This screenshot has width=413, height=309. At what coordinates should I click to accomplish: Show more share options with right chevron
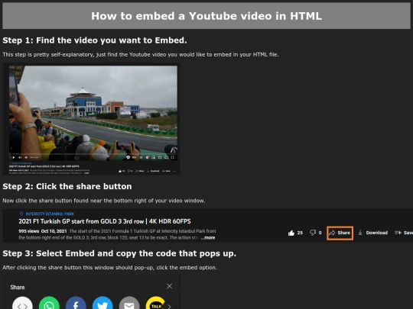pos(169,307)
